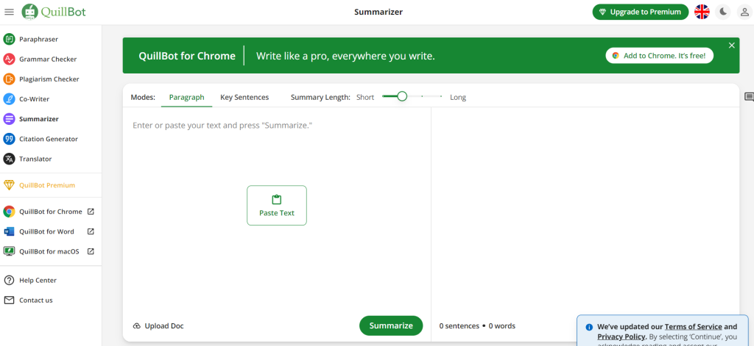
Task: Click the Summarize button
Action: 391,326
